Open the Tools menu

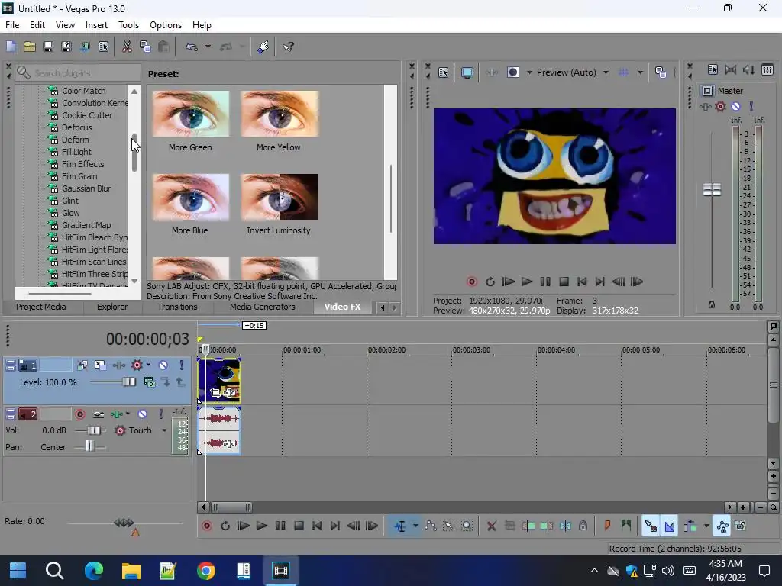[x=128, y=25]
